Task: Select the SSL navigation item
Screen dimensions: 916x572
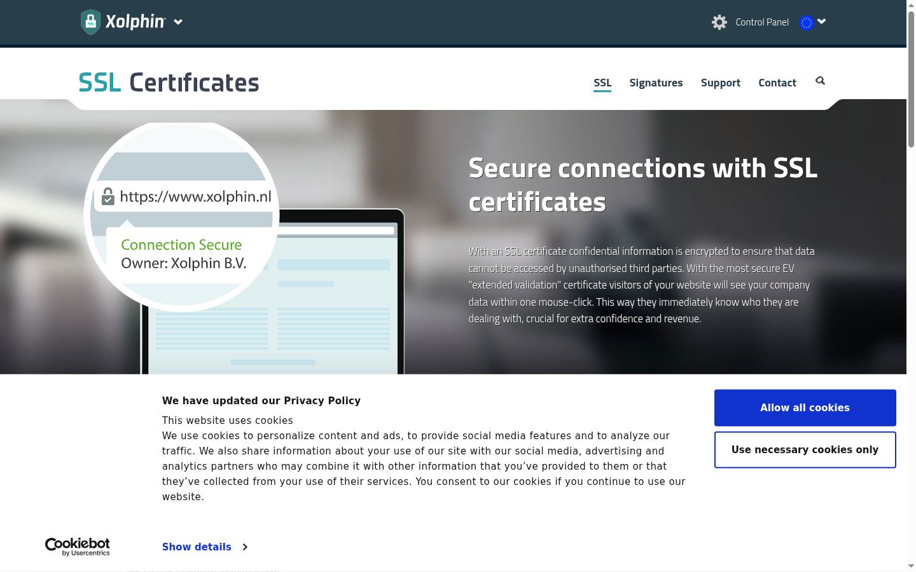Action: coord(602,83)
